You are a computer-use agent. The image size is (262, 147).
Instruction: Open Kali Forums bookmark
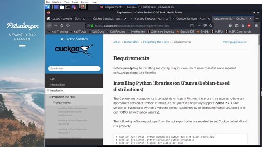(x=115, y=31)
